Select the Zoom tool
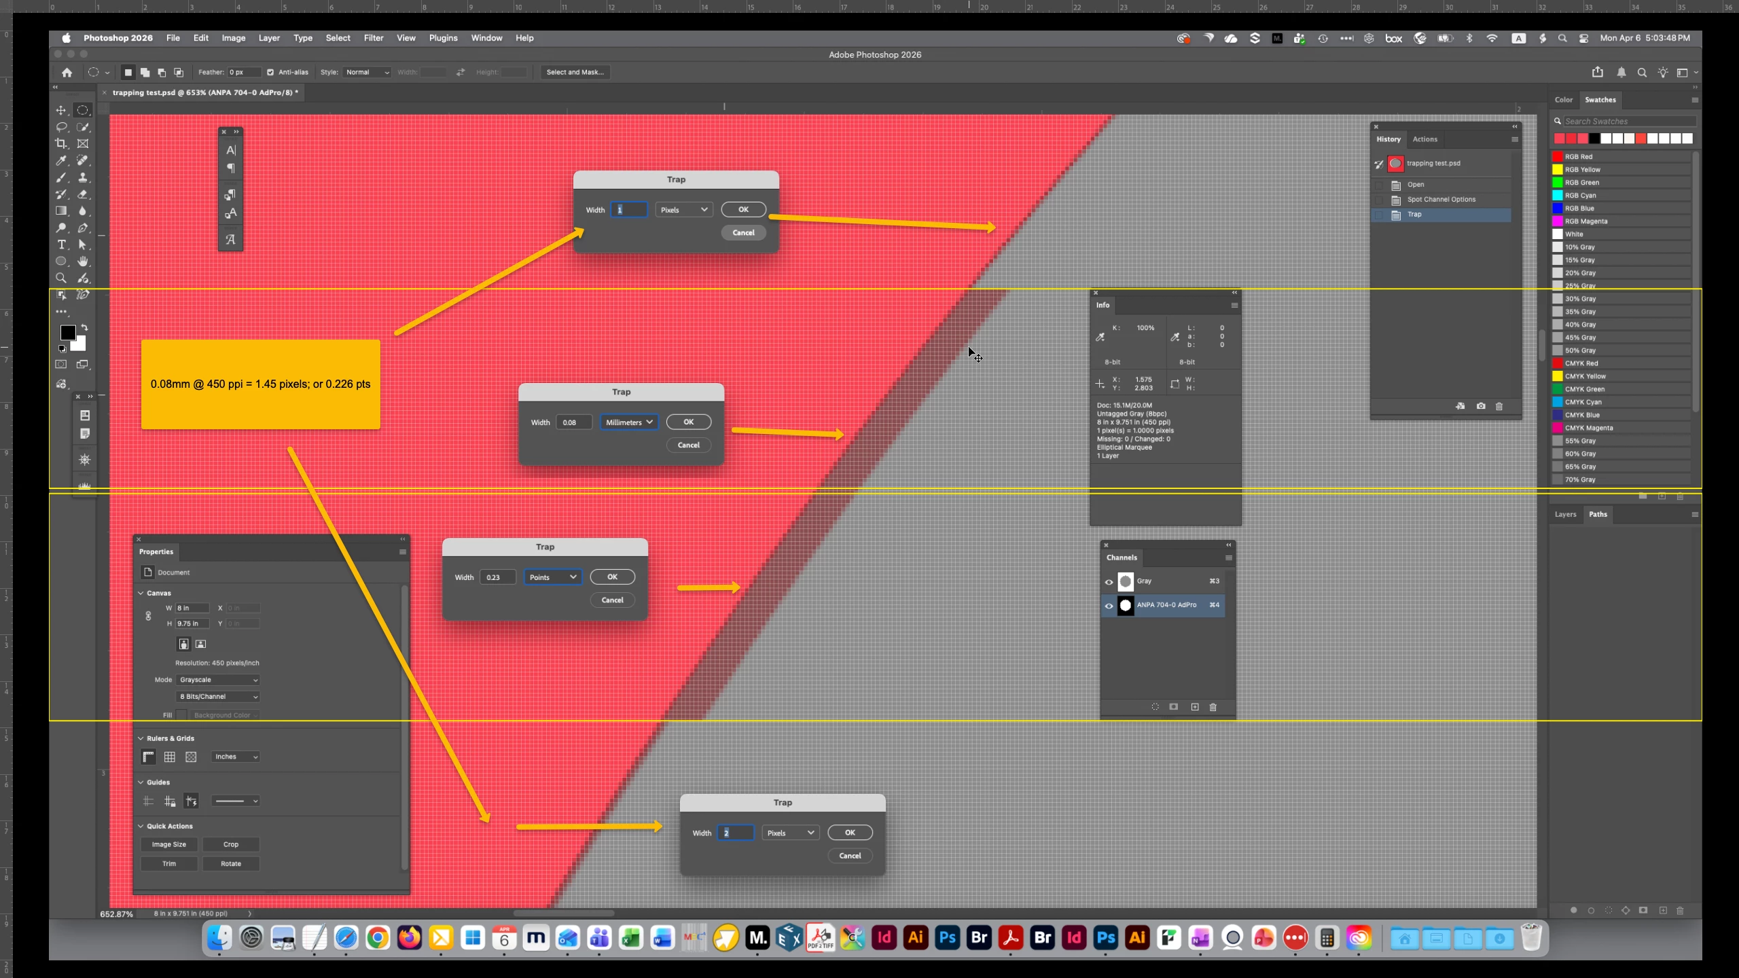The height and width of the screenshot is (978, 1739). 61,278
